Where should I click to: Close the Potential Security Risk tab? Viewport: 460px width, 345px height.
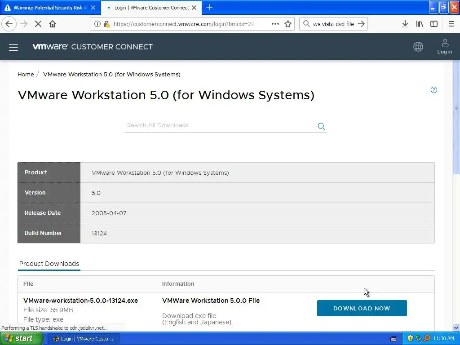93,8
